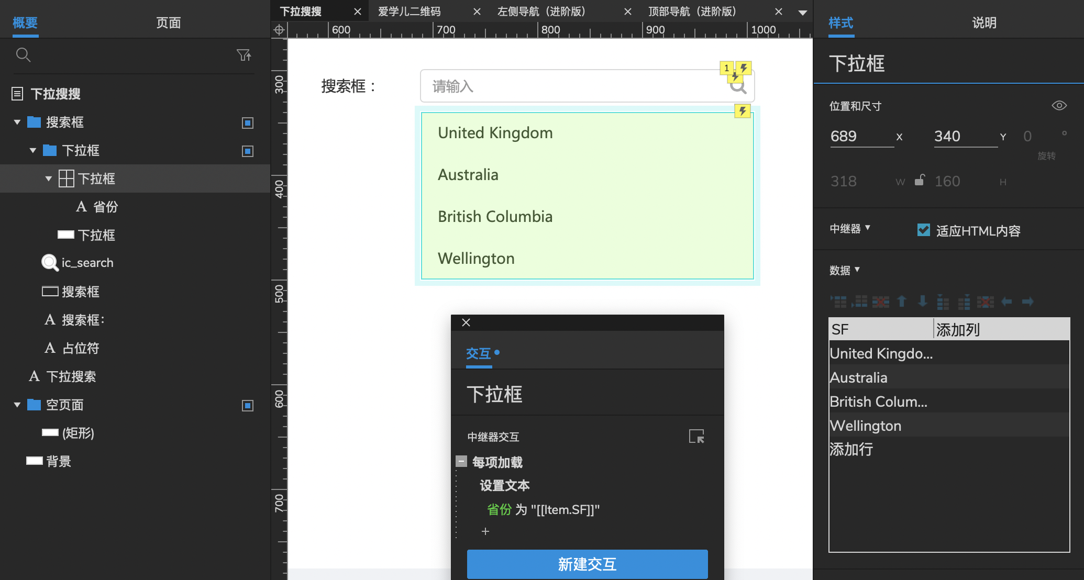Collapse the 空页面 folder in outline

click(x=17, y=405)
